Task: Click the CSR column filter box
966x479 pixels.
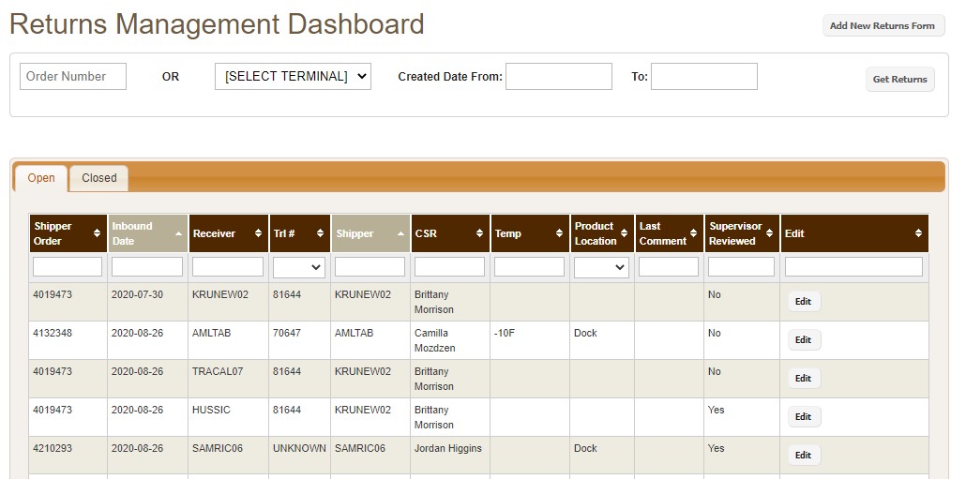Action: [x=449, y=268]
